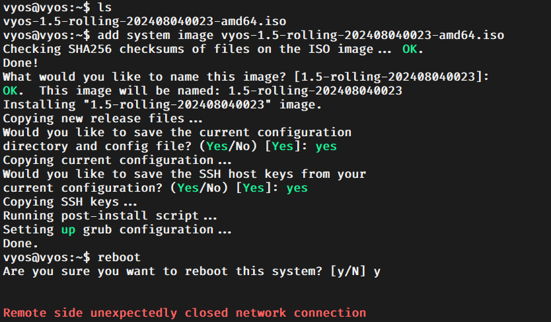Click the green 'yes' answer for the config file

click(326, 146)
